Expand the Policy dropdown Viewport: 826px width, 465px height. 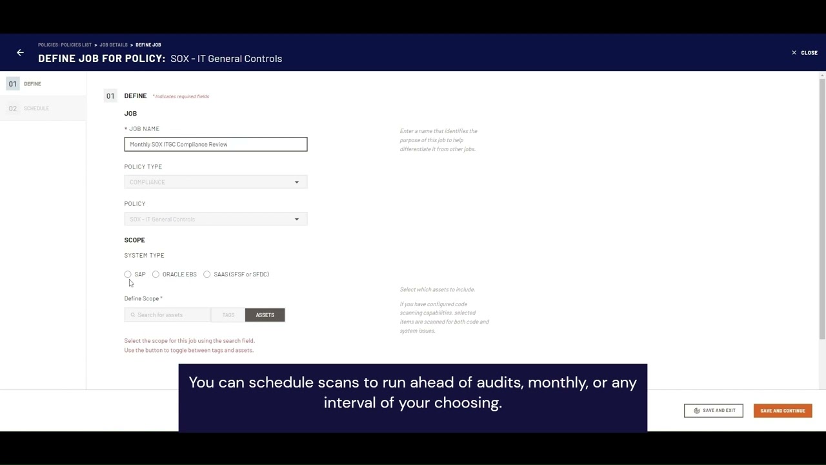[x=216, y=219]
